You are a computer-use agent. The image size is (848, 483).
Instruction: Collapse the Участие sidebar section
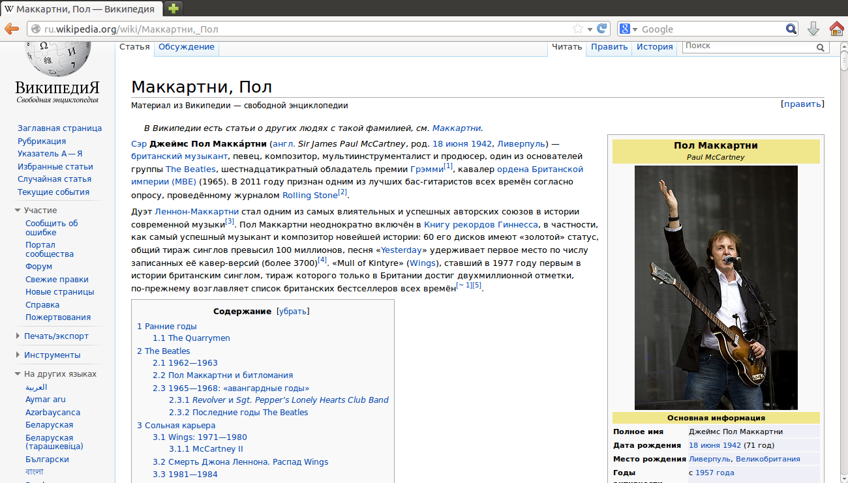(x=18, y=211)
